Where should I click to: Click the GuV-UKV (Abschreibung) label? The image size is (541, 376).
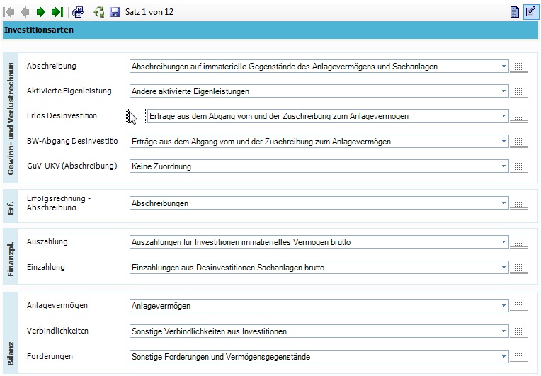72,166
